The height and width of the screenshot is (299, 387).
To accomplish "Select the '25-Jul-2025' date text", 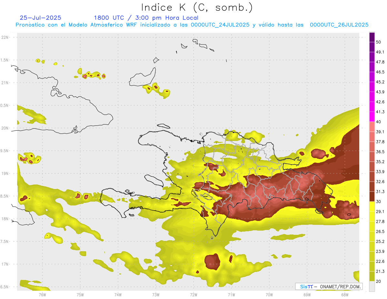I will [x=40, y=18].
